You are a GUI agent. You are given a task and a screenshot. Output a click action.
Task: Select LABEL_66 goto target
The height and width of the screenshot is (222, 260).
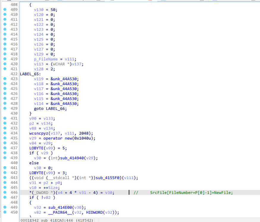pyautogui.click(x=56, y=109)
